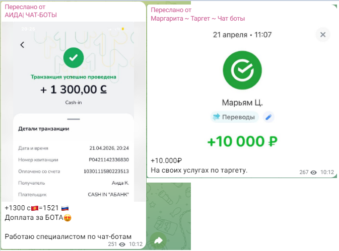Image resolution: width=339 pixels, height=251 pixels.
Task: Click the Переводы category chip
Action: tap(235, 117)
